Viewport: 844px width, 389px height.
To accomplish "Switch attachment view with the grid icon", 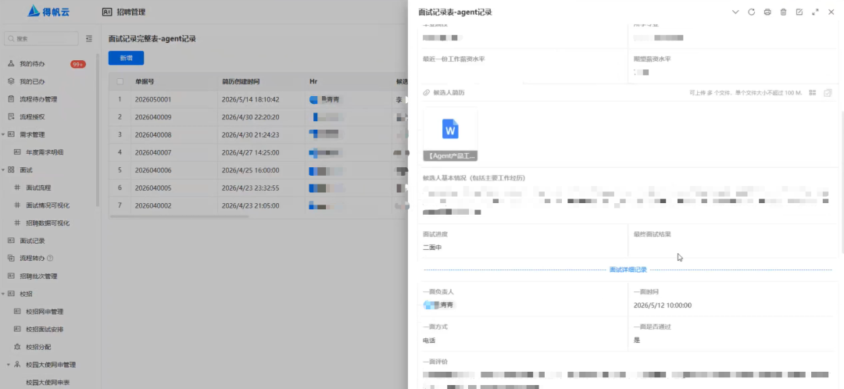I will pos(813,92).
